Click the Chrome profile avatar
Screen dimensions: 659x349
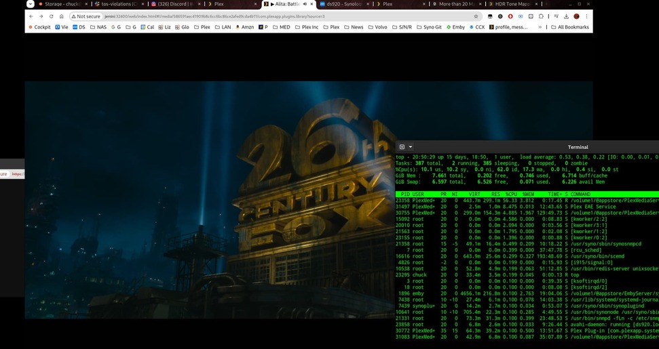577,16
